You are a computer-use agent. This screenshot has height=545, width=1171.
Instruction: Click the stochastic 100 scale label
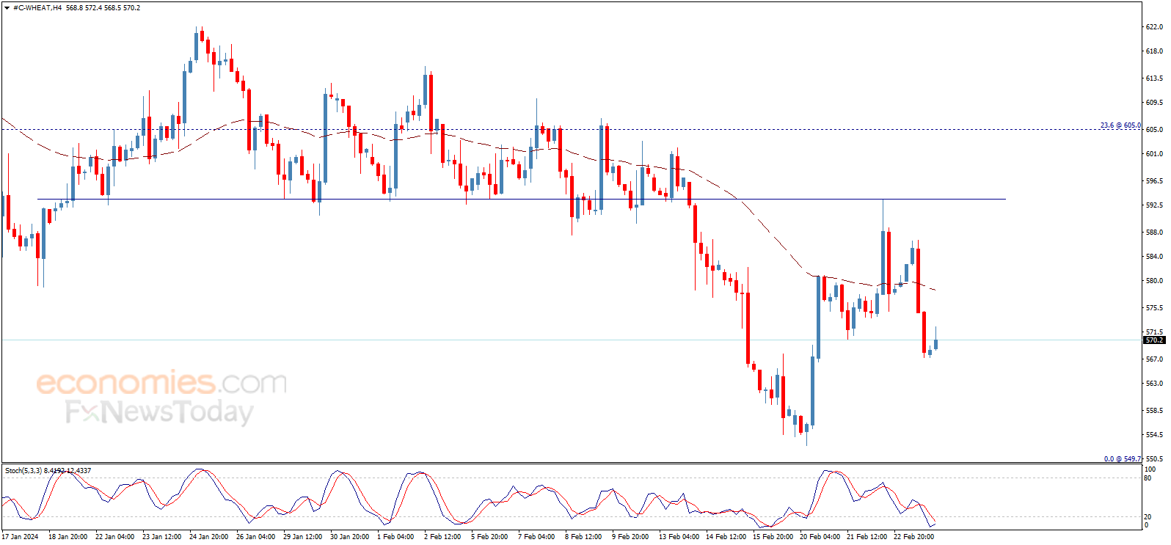tap(1150, 469)
